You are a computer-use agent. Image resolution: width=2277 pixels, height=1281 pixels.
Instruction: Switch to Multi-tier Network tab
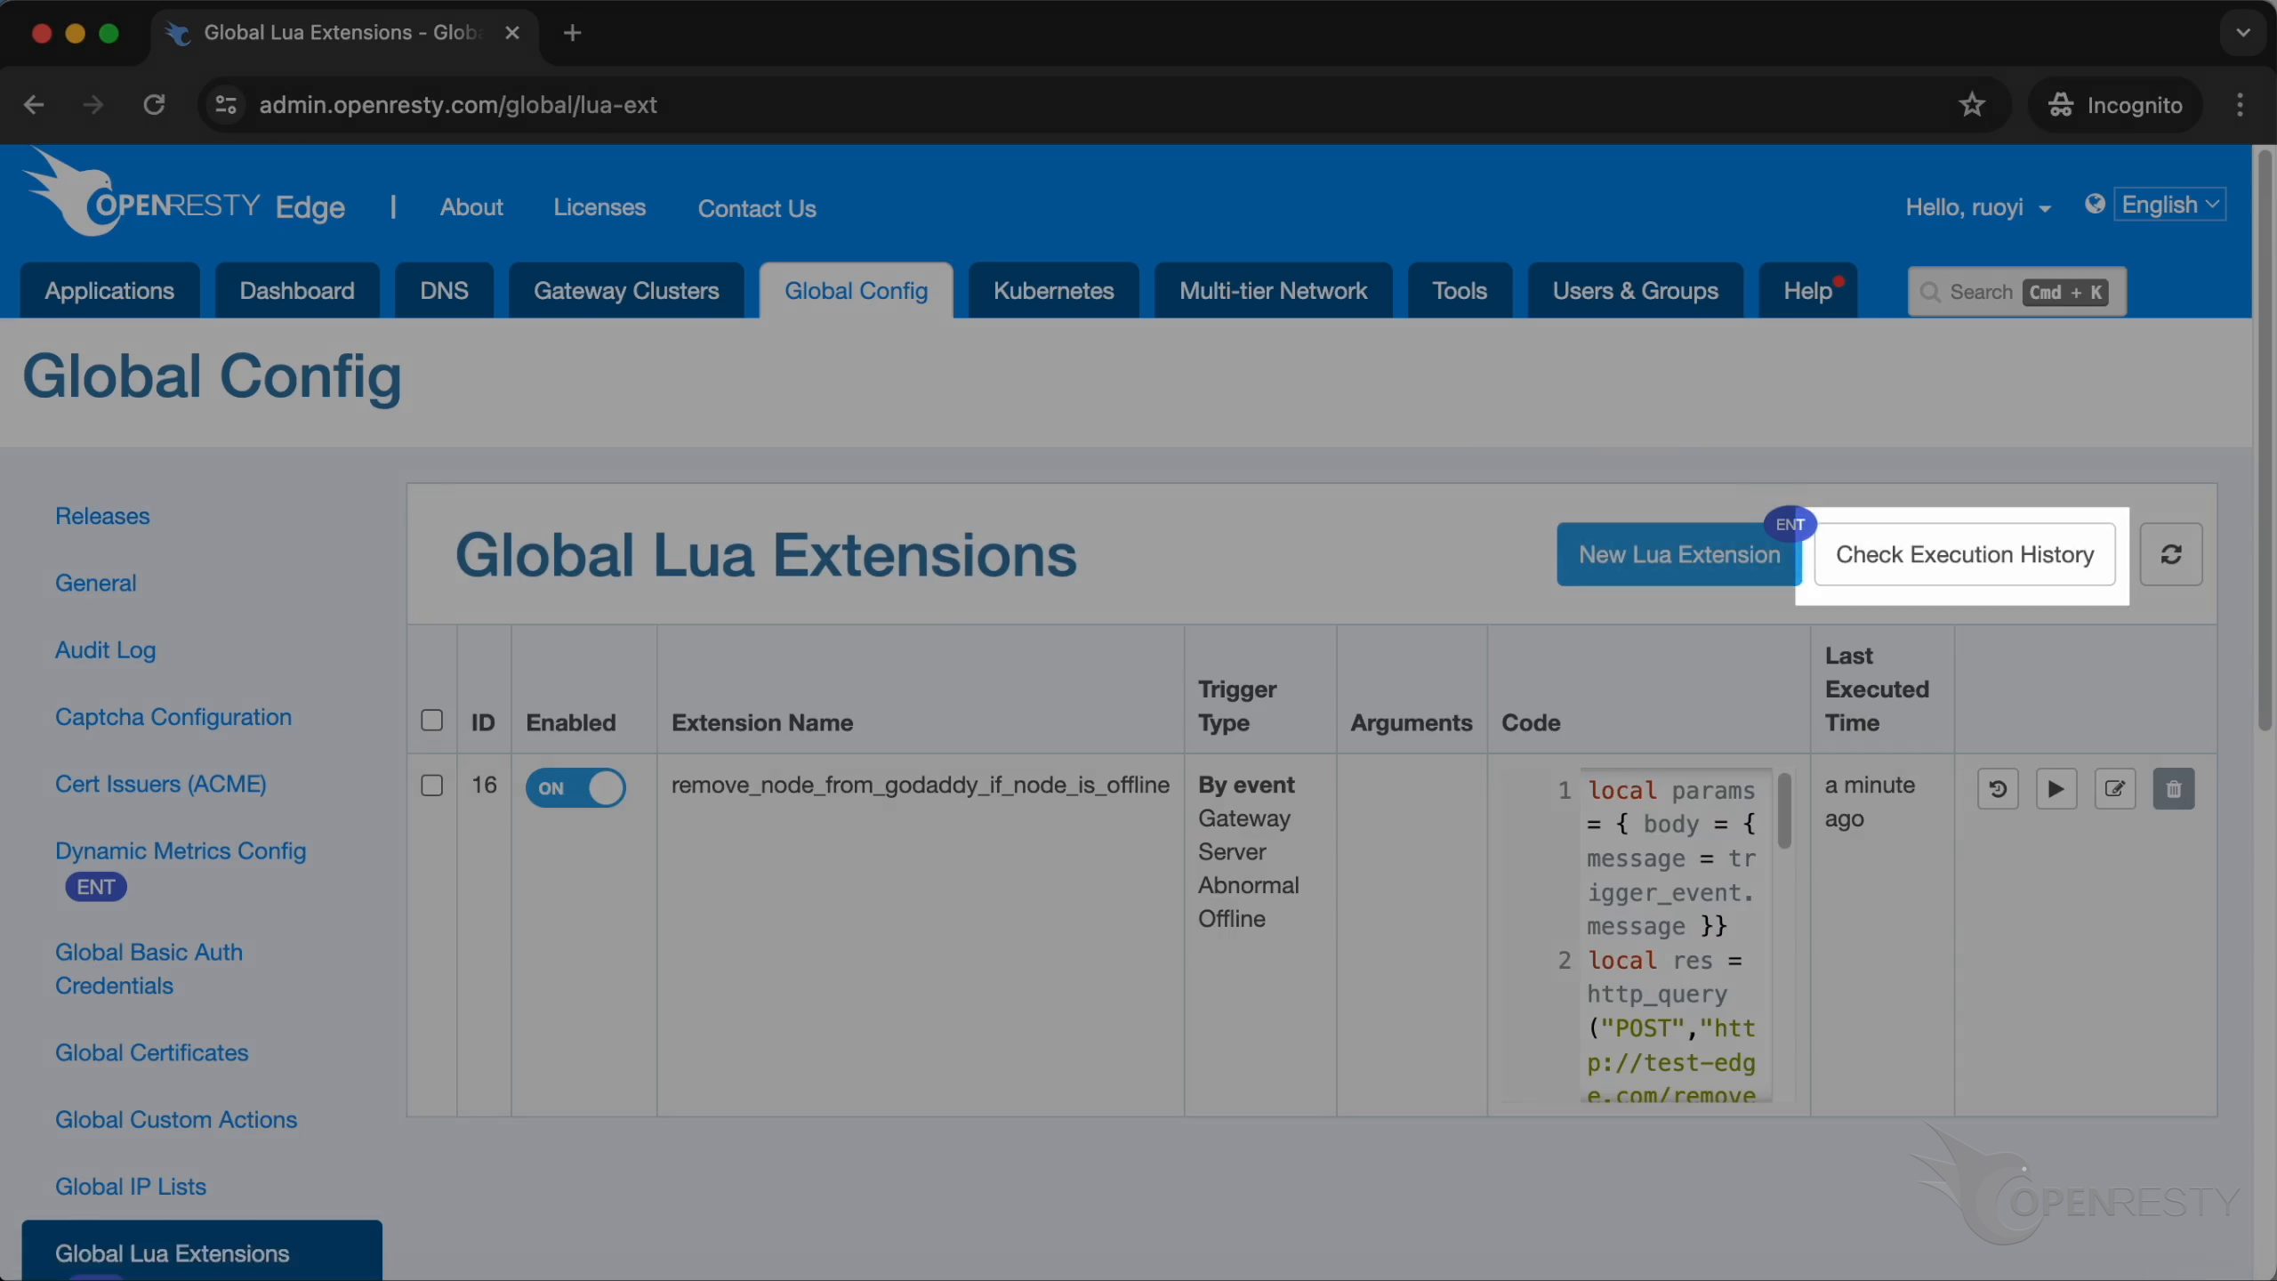(1273, 290)
